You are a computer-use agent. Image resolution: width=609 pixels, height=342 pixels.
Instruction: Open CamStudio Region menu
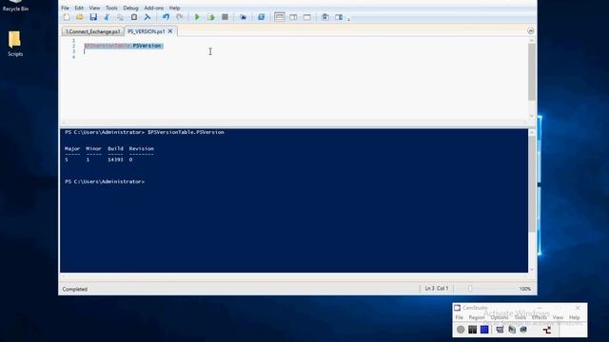pyautogui.click(x=477, y=317)
